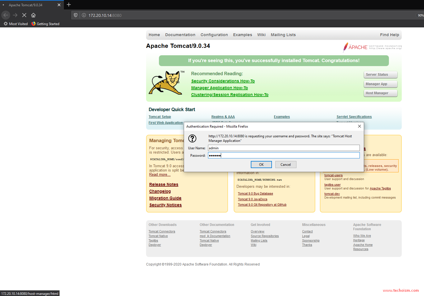Open the Most Visited bookmarks gear icon
Screen dimensions: 424x296
pyautogui.click(x=6, y=24)
